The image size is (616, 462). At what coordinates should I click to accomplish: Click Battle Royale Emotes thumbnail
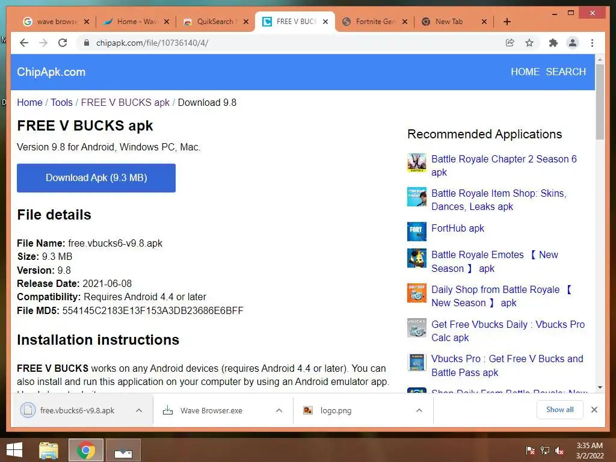point(417,258)
